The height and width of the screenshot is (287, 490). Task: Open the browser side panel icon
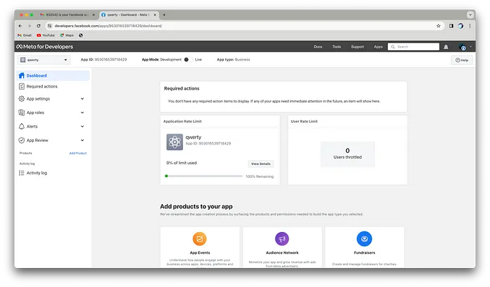tap(451, 26)
